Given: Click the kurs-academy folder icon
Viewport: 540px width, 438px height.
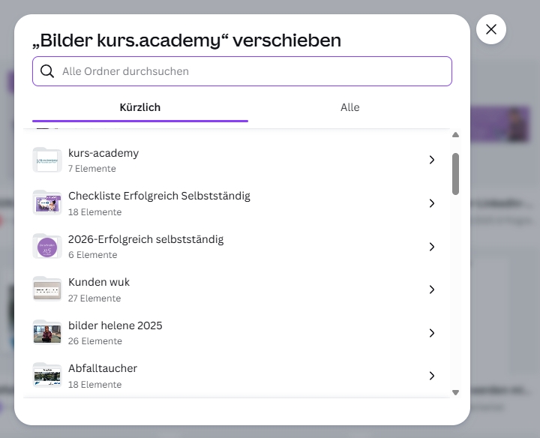Looking at the screenshot, I should [47, 160].
